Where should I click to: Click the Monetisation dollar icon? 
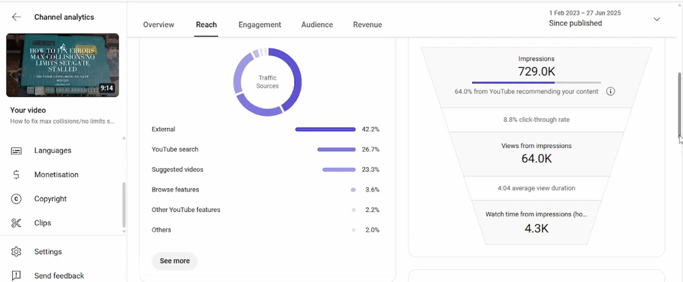tap(16, 175)
